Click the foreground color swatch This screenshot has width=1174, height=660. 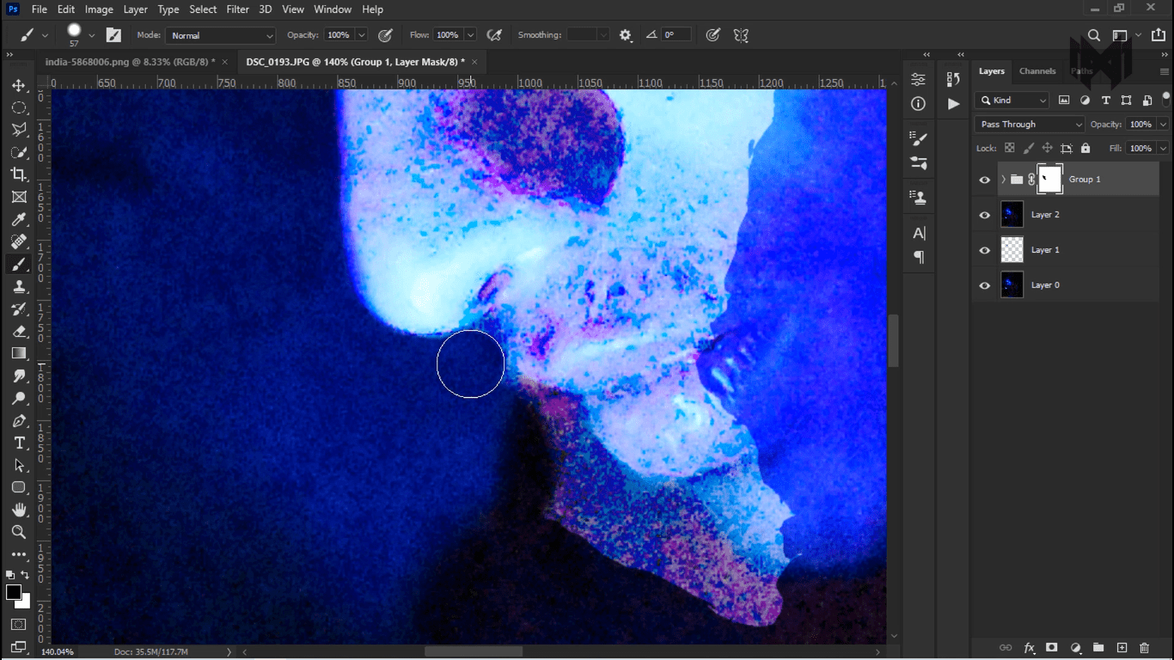(14, 592)
